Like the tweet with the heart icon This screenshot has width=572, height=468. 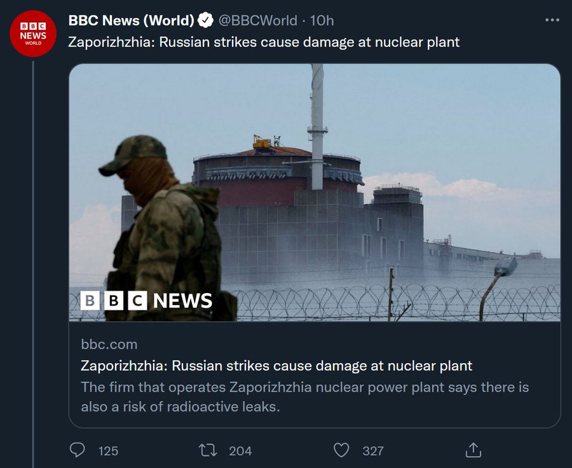tap(341, 450)
